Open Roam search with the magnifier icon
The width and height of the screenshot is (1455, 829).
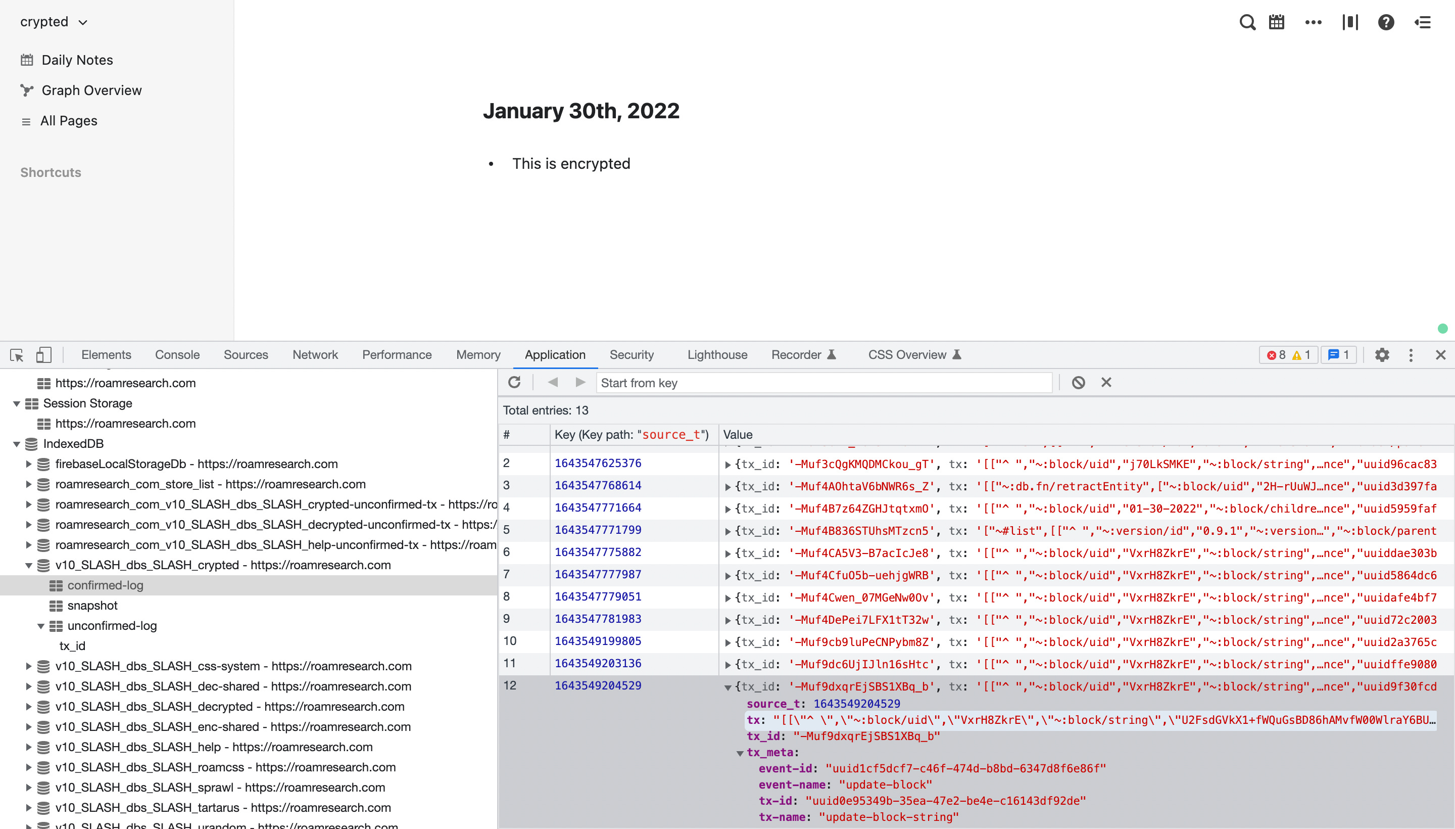click(1247, 22)
